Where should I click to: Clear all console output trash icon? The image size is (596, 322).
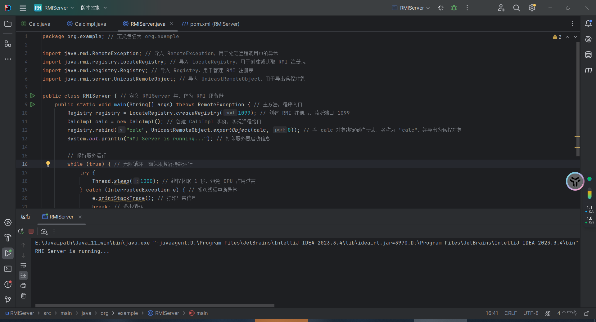[x=23, y=296]
